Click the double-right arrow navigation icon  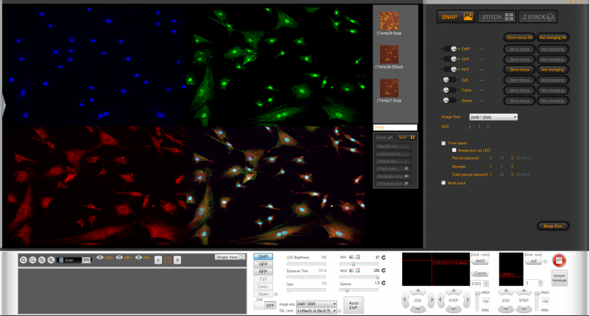[177, 259]
